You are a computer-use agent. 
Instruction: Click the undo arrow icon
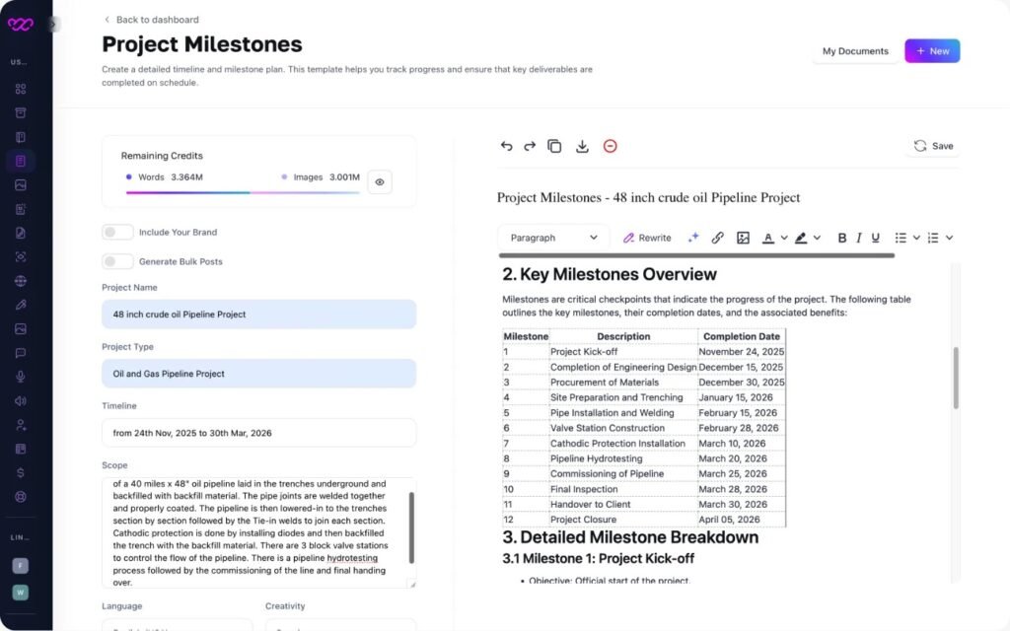point(506,146)
